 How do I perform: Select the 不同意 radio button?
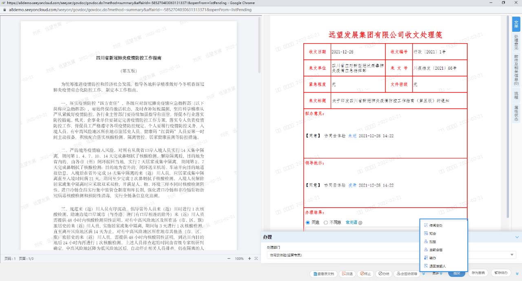[x=325, y=222]
